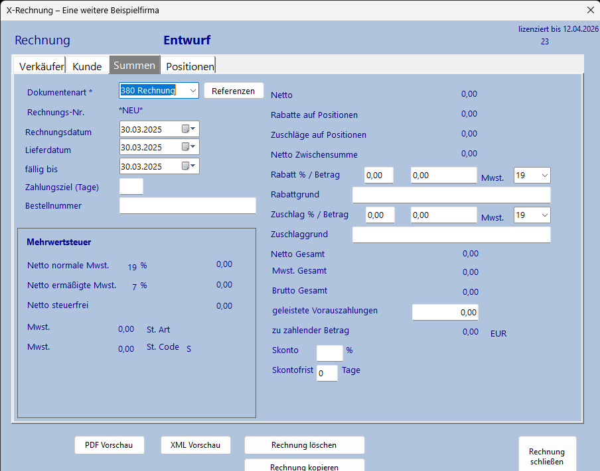Click the Entwurf status heading
This screenshot has height=471, width=600.
point(187,40)
